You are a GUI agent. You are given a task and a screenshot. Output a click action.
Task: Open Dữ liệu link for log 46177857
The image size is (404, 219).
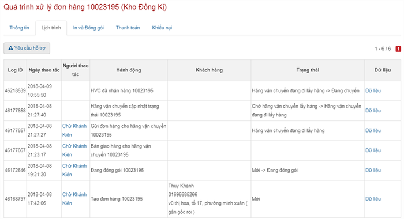(x=373, y=130)
